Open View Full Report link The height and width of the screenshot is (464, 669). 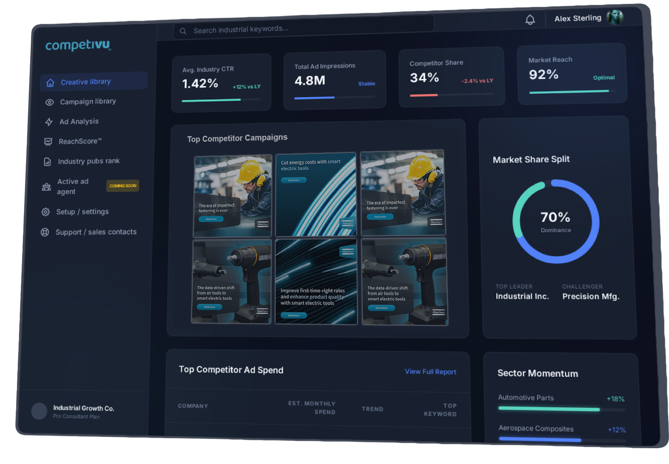430,371
